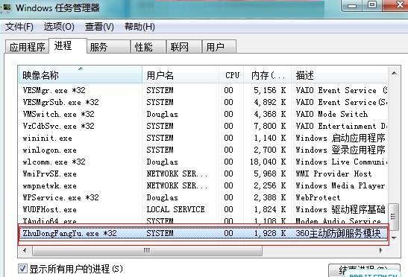This screenshot has width=408, height=277.
Task: Click the horizontal scrollbar left arrow
Action: pos(25,250)
